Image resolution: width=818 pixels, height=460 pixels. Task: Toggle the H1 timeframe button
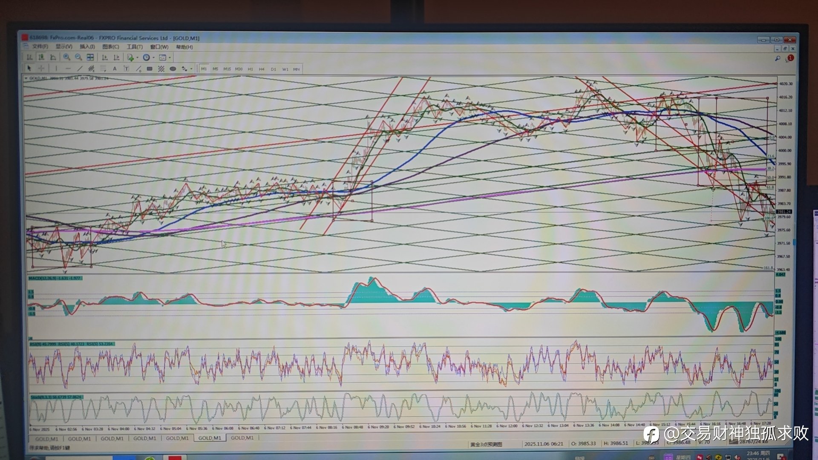(x=250, y=69)
